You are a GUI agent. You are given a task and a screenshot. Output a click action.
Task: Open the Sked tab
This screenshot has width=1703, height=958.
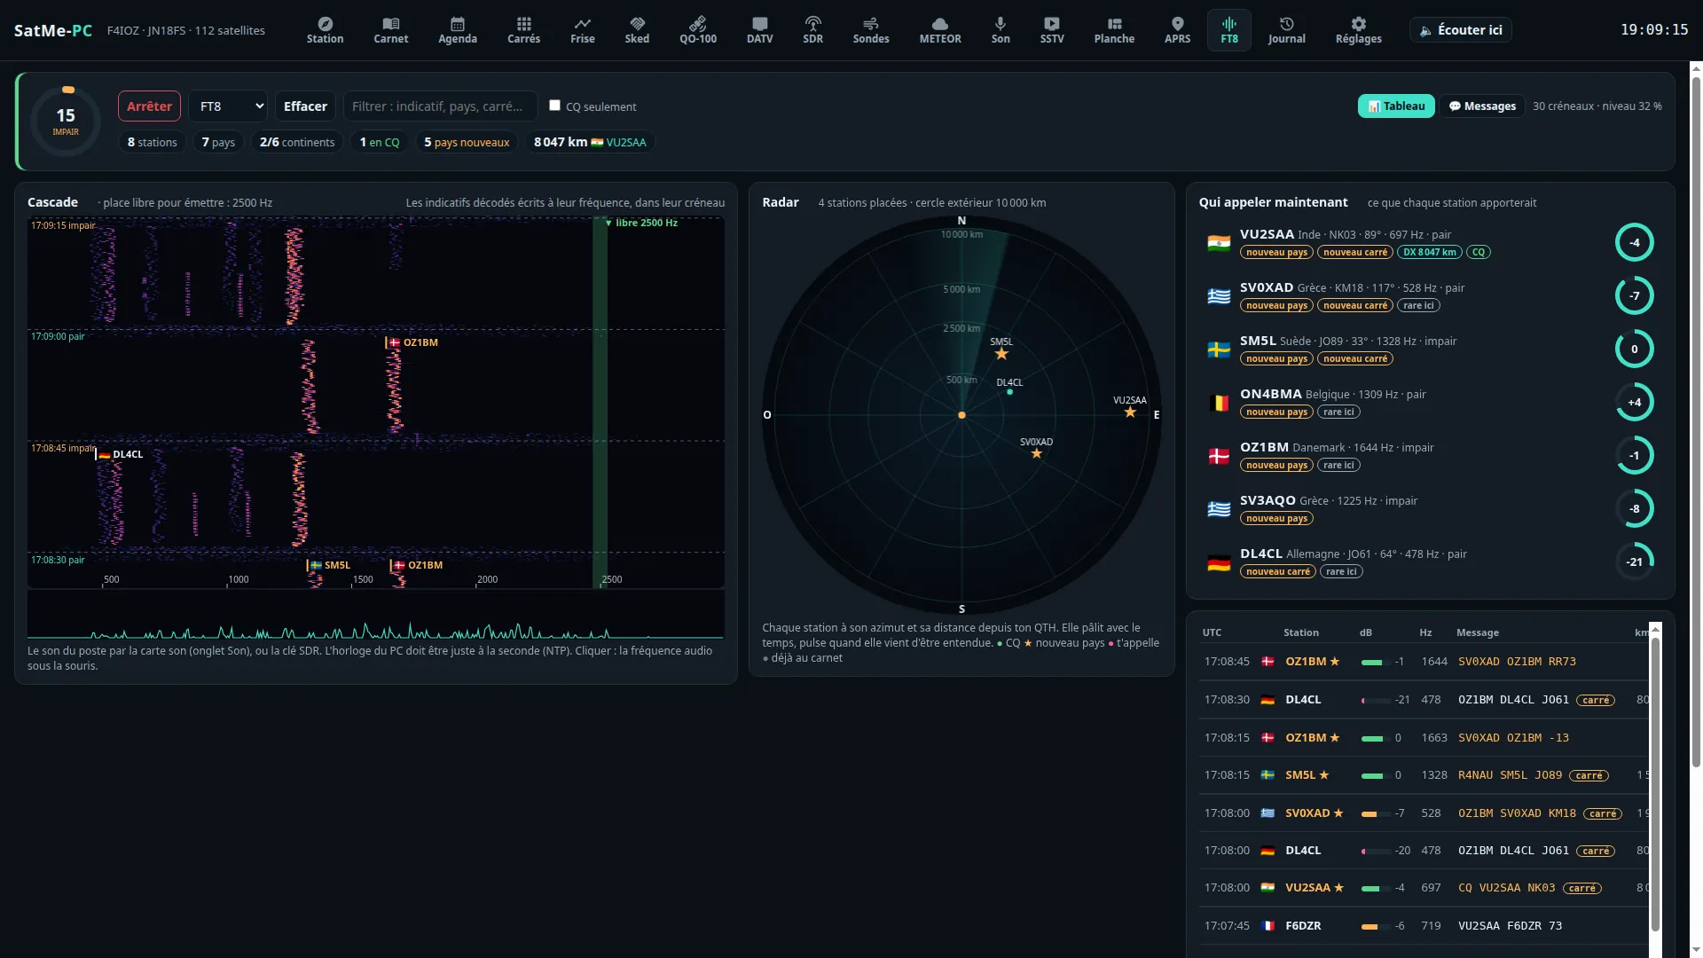pyautogui.click(x=637, y=30)
